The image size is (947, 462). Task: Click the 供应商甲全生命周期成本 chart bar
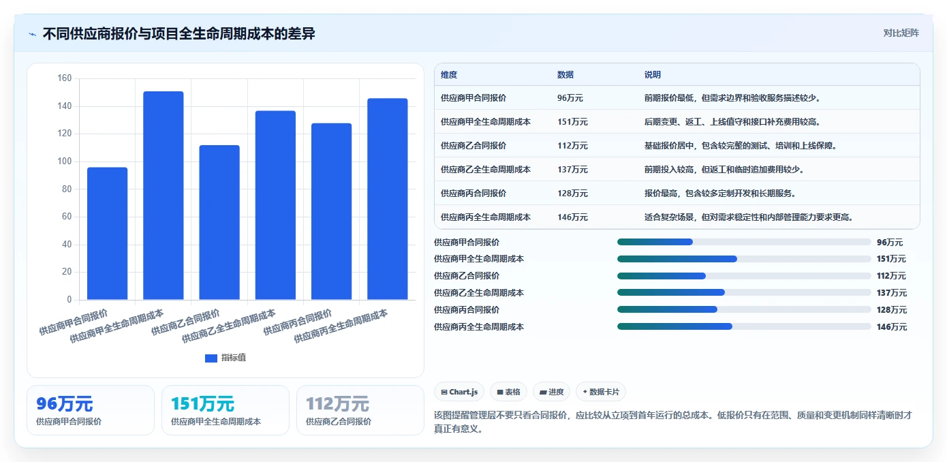coord(164,196)
